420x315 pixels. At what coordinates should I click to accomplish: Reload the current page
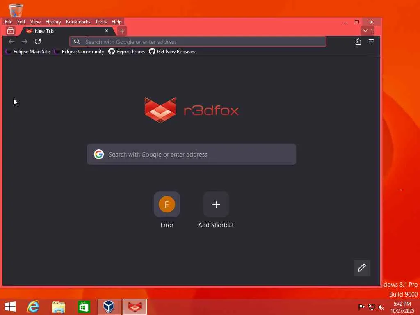[x=38, y=41]
